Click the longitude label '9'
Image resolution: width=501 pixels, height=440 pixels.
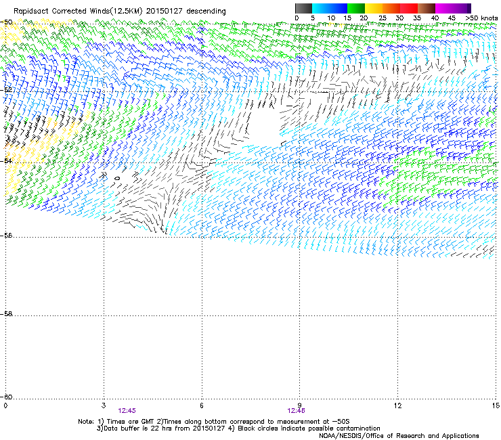coord(300,405)
